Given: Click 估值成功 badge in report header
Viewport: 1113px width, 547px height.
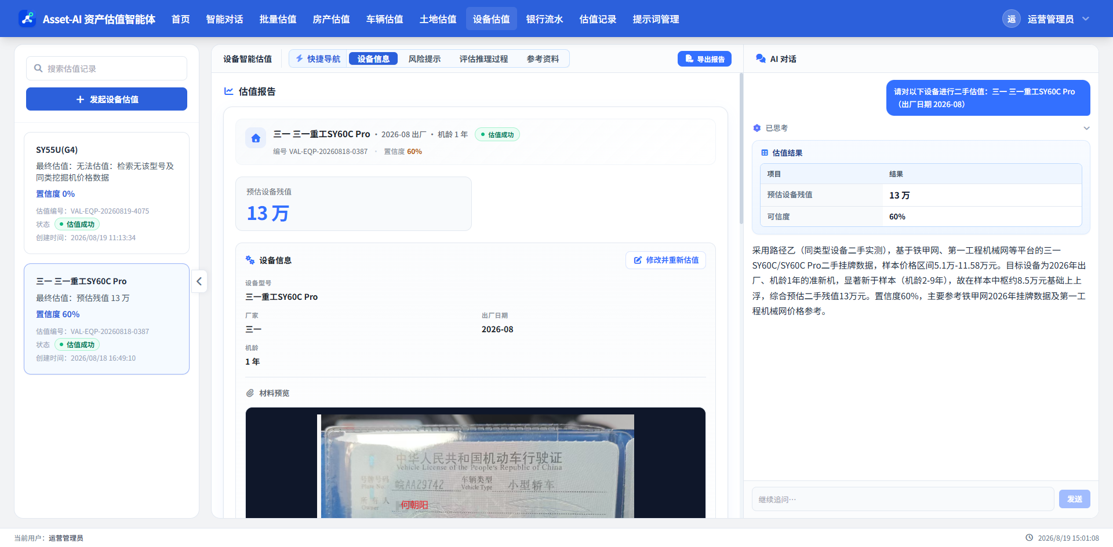Looking at the screenshot, I should pos(497,134).
